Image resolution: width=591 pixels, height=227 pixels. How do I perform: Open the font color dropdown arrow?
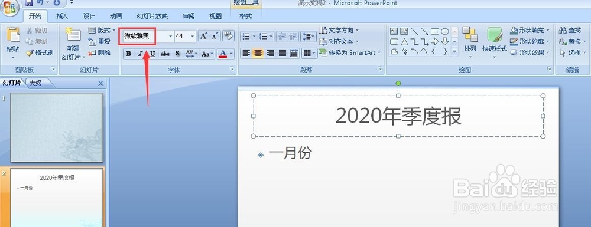[x=231, y=54]
